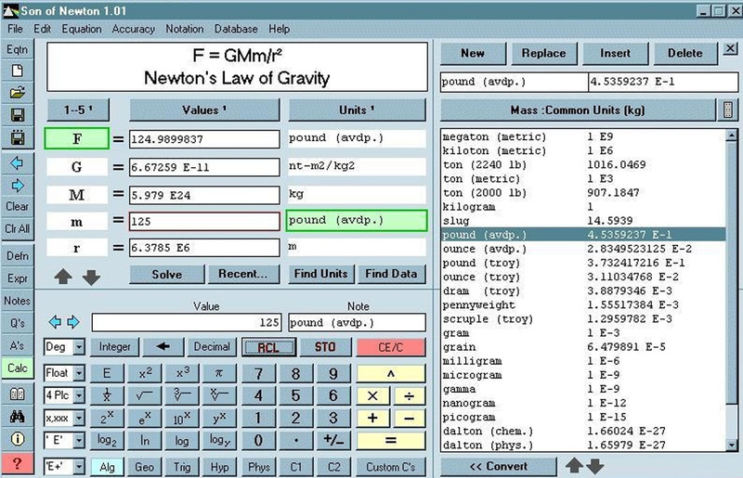This screenshot has height=478, width=743.
Task: Click the Replace button
Action: point(544,54)
